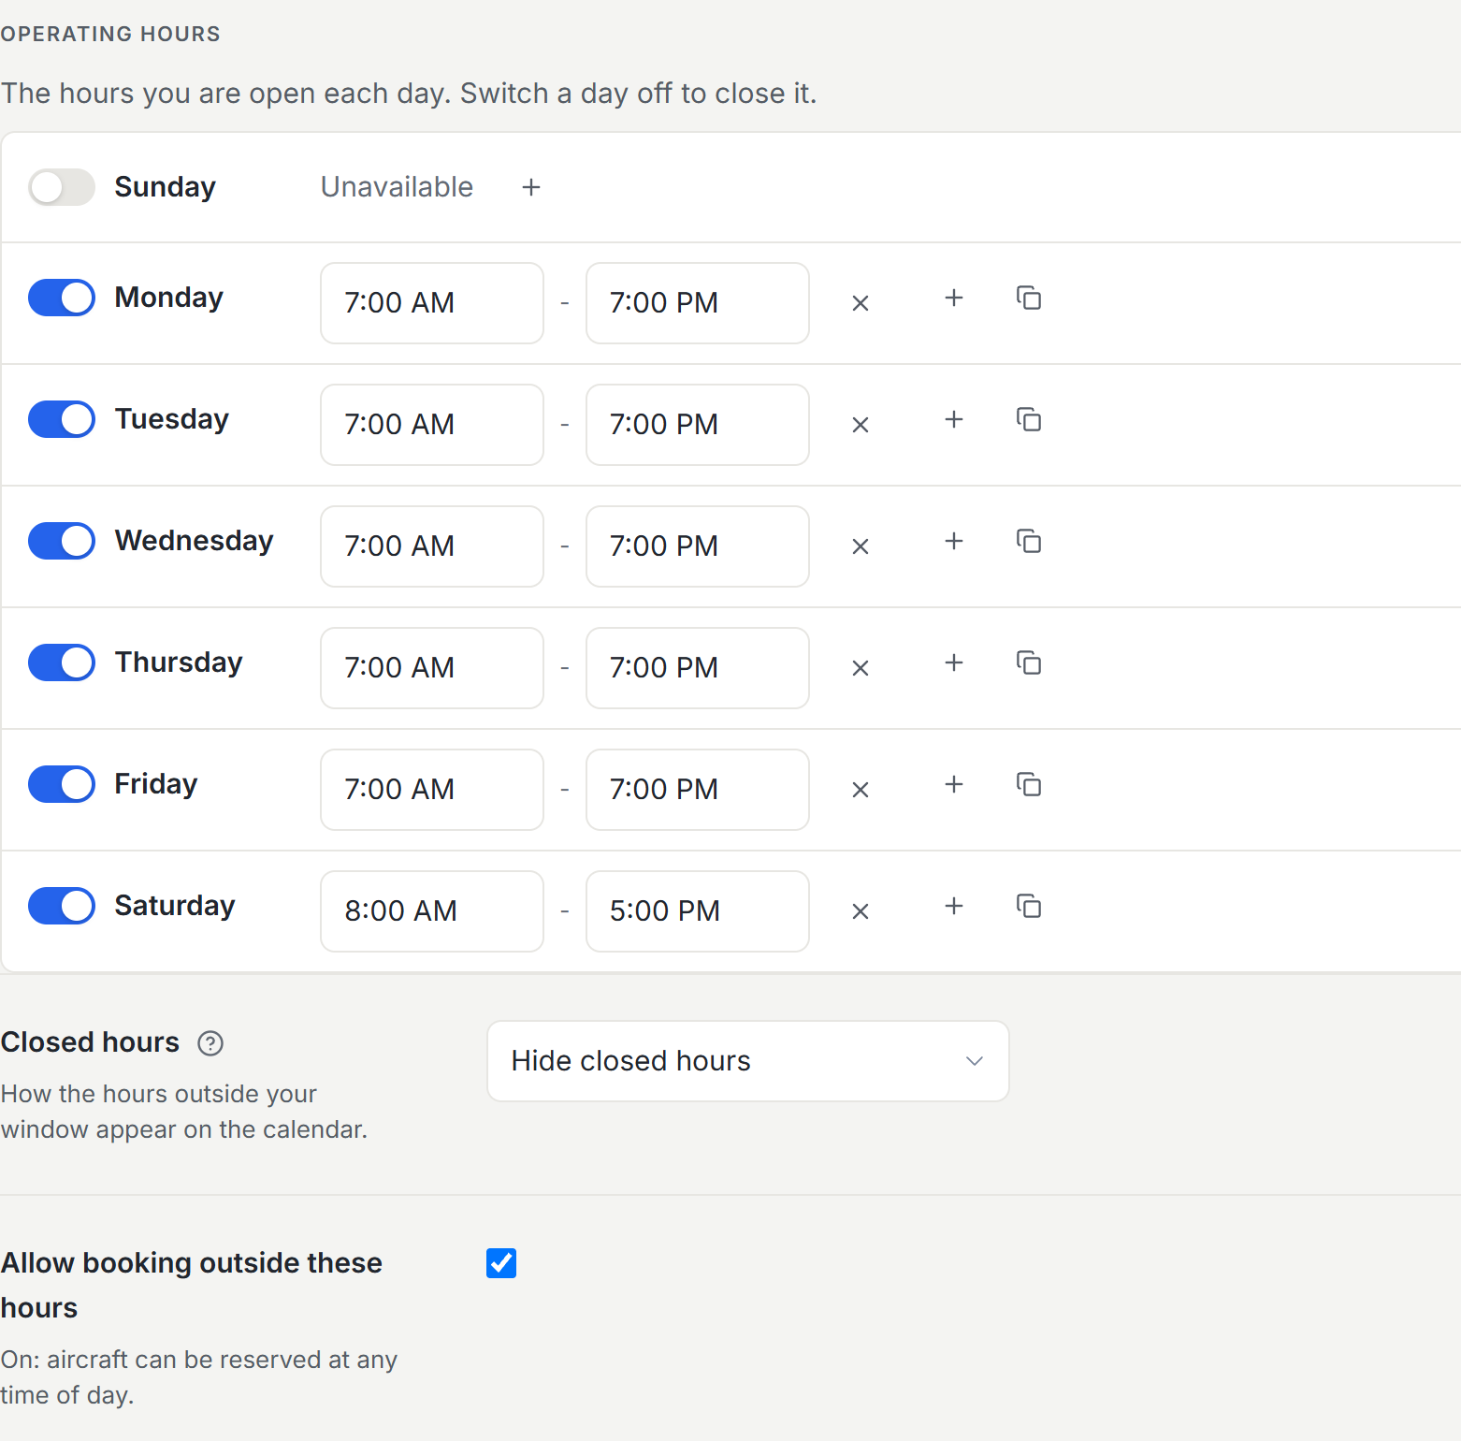Copy Wednesday's hours to other days
The width and height of the screenshot is (1461, 1441).
point(1029,541)
